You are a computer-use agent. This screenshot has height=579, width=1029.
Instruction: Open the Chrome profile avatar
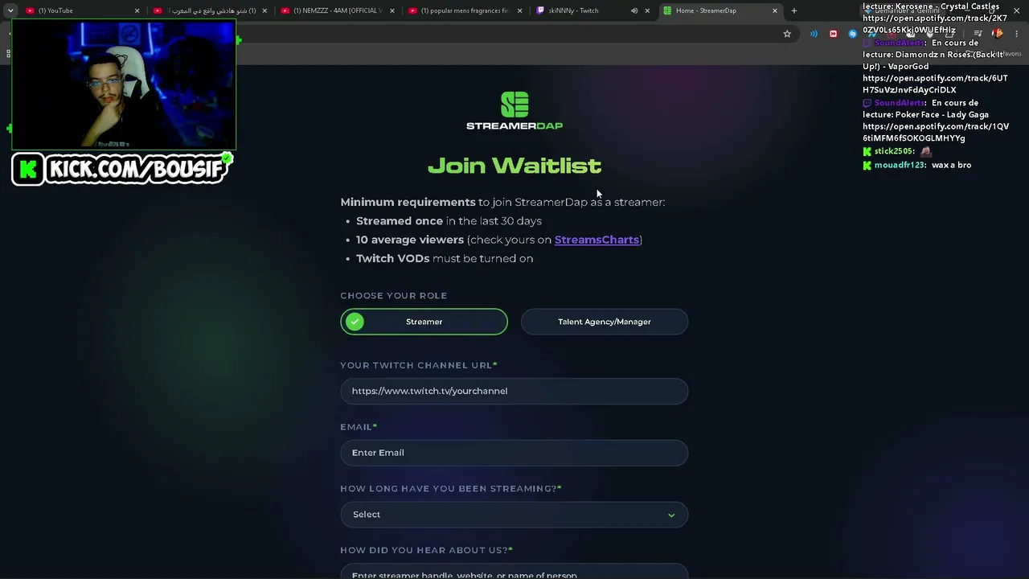pyautogui.click(x=998, y=34)
